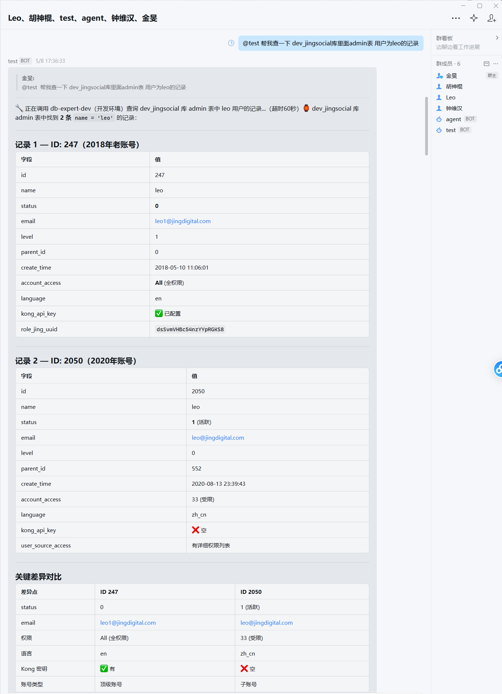
Task: Click the heading 记录 2 — ID: 2050（2020年账号）
Action: pos(76,361)
